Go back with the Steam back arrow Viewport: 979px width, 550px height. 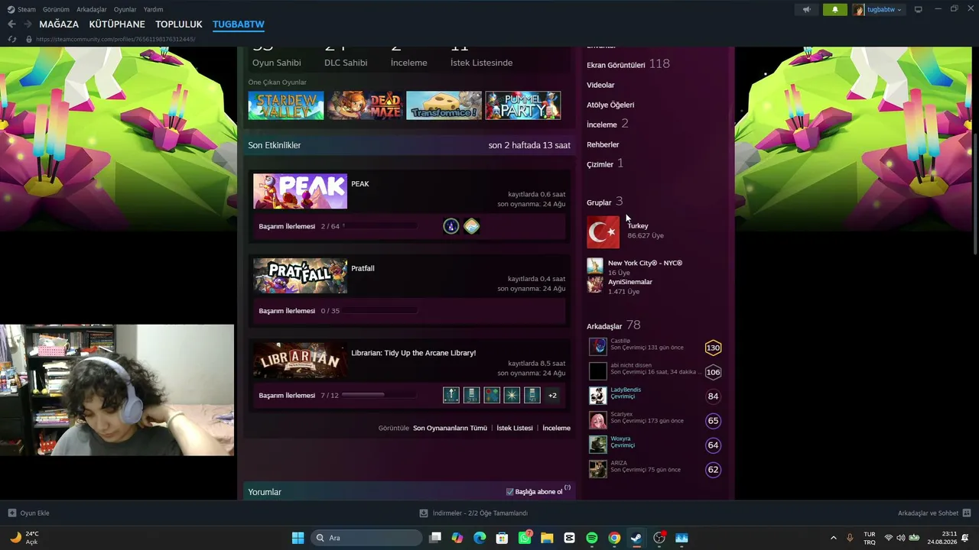tap(11, 24)
